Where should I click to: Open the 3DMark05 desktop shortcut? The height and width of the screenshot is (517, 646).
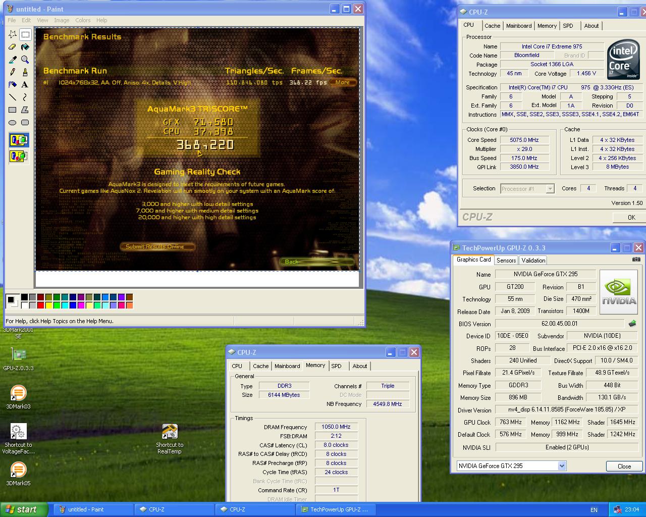[x=18, y=474]
